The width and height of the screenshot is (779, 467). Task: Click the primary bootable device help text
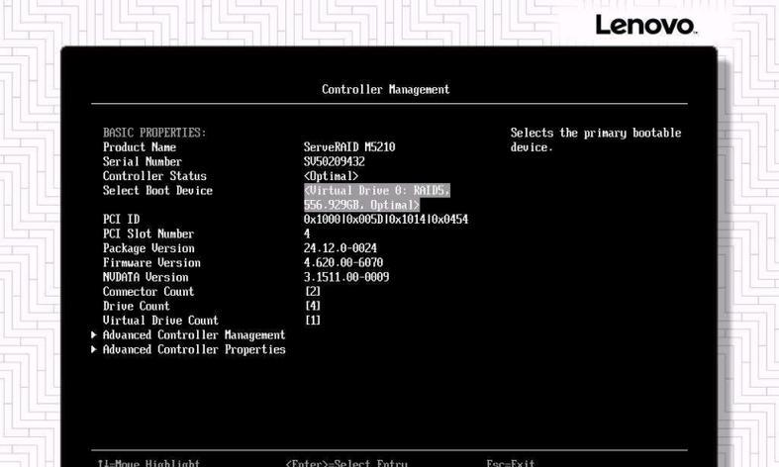[596, 140]
